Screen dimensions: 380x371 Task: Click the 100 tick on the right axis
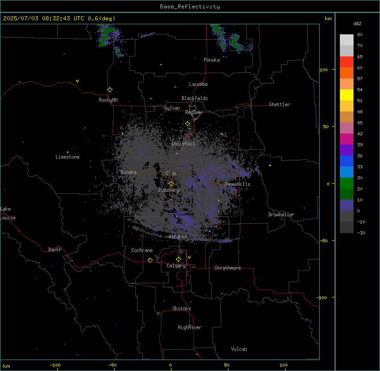click(x=324, y=70)
